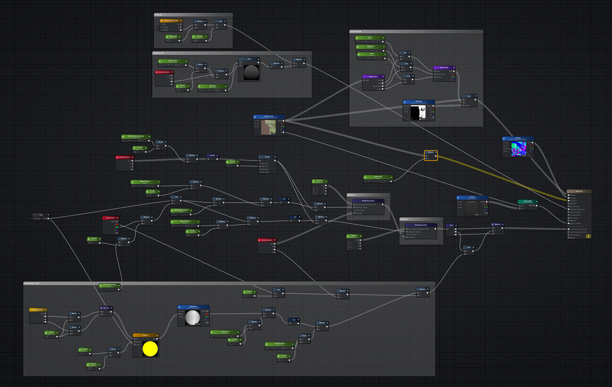Viewport: 612px width, 387px height.
Task: Select the CleanTree master node header
Action: [579, 191]
